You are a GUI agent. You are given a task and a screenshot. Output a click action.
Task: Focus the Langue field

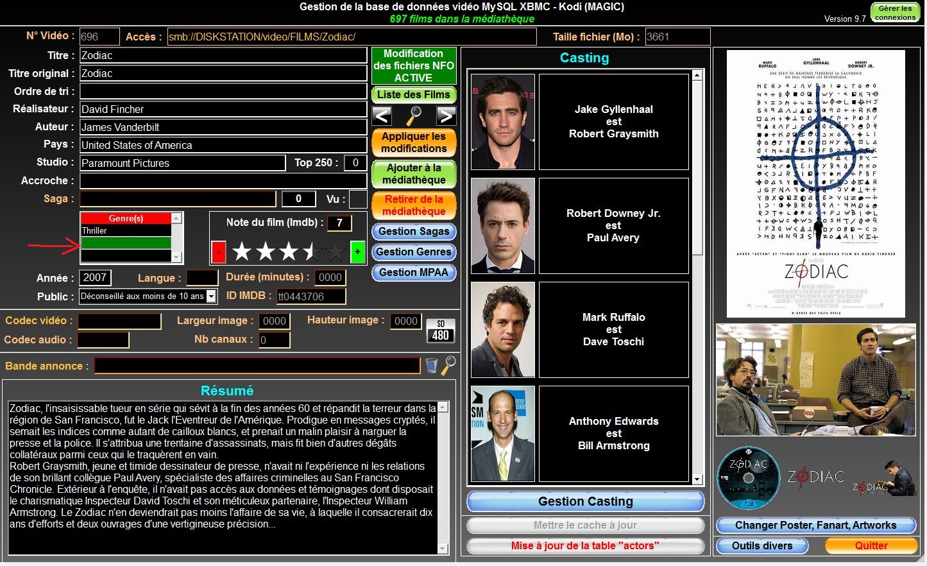coord(202,278)
